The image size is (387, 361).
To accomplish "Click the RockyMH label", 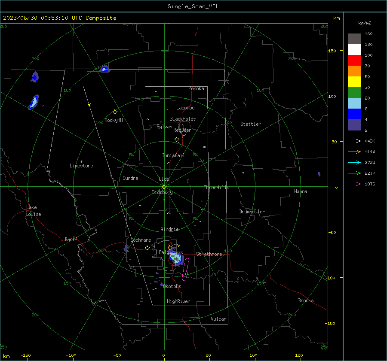I will tap(114, 120).
